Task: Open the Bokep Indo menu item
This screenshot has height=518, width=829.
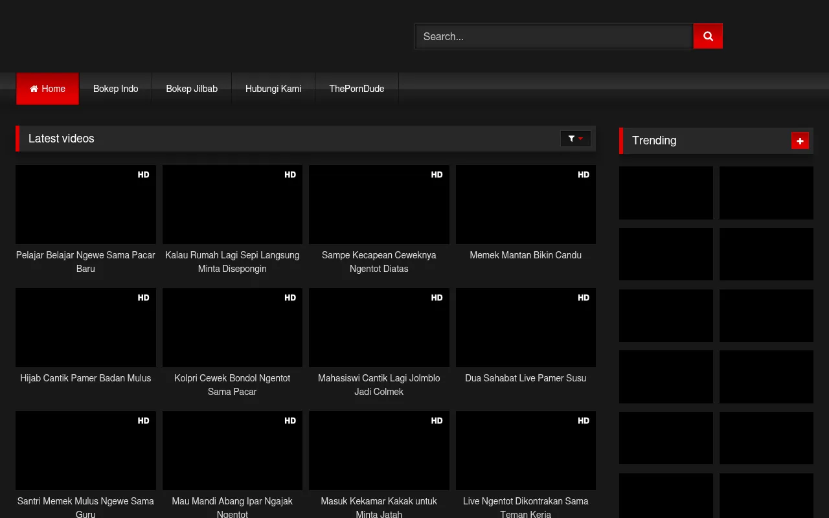Action: [116, 89]
